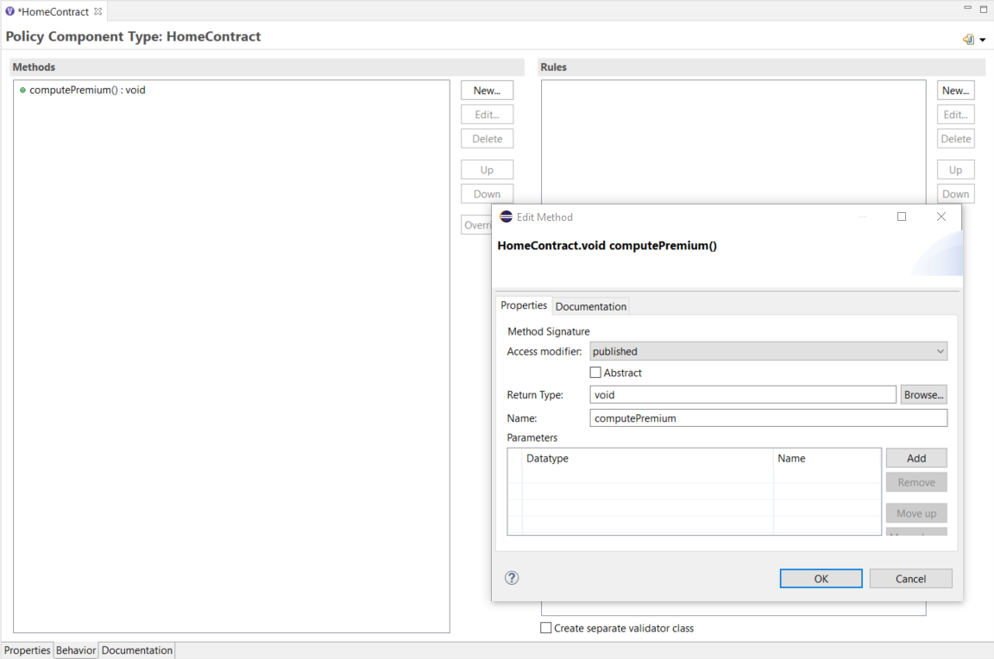Open the Behavior tab at the bottom
The height and width of the screenshot is (659, 994).
[x=76, y=650]
